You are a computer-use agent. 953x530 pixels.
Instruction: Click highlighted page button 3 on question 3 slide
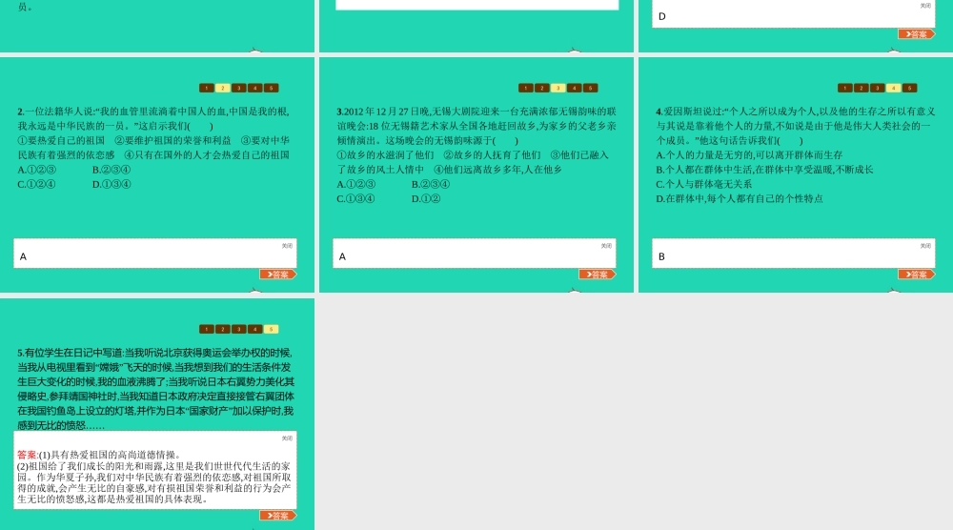click(558, 88)
